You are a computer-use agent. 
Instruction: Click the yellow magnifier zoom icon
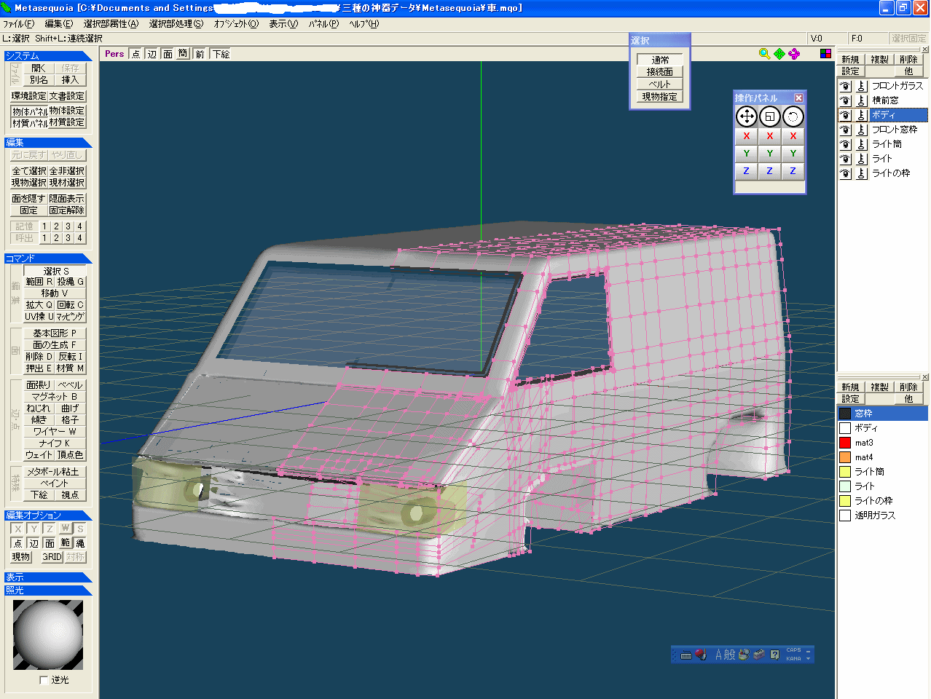pyautogui.click(x=764, y=54)
